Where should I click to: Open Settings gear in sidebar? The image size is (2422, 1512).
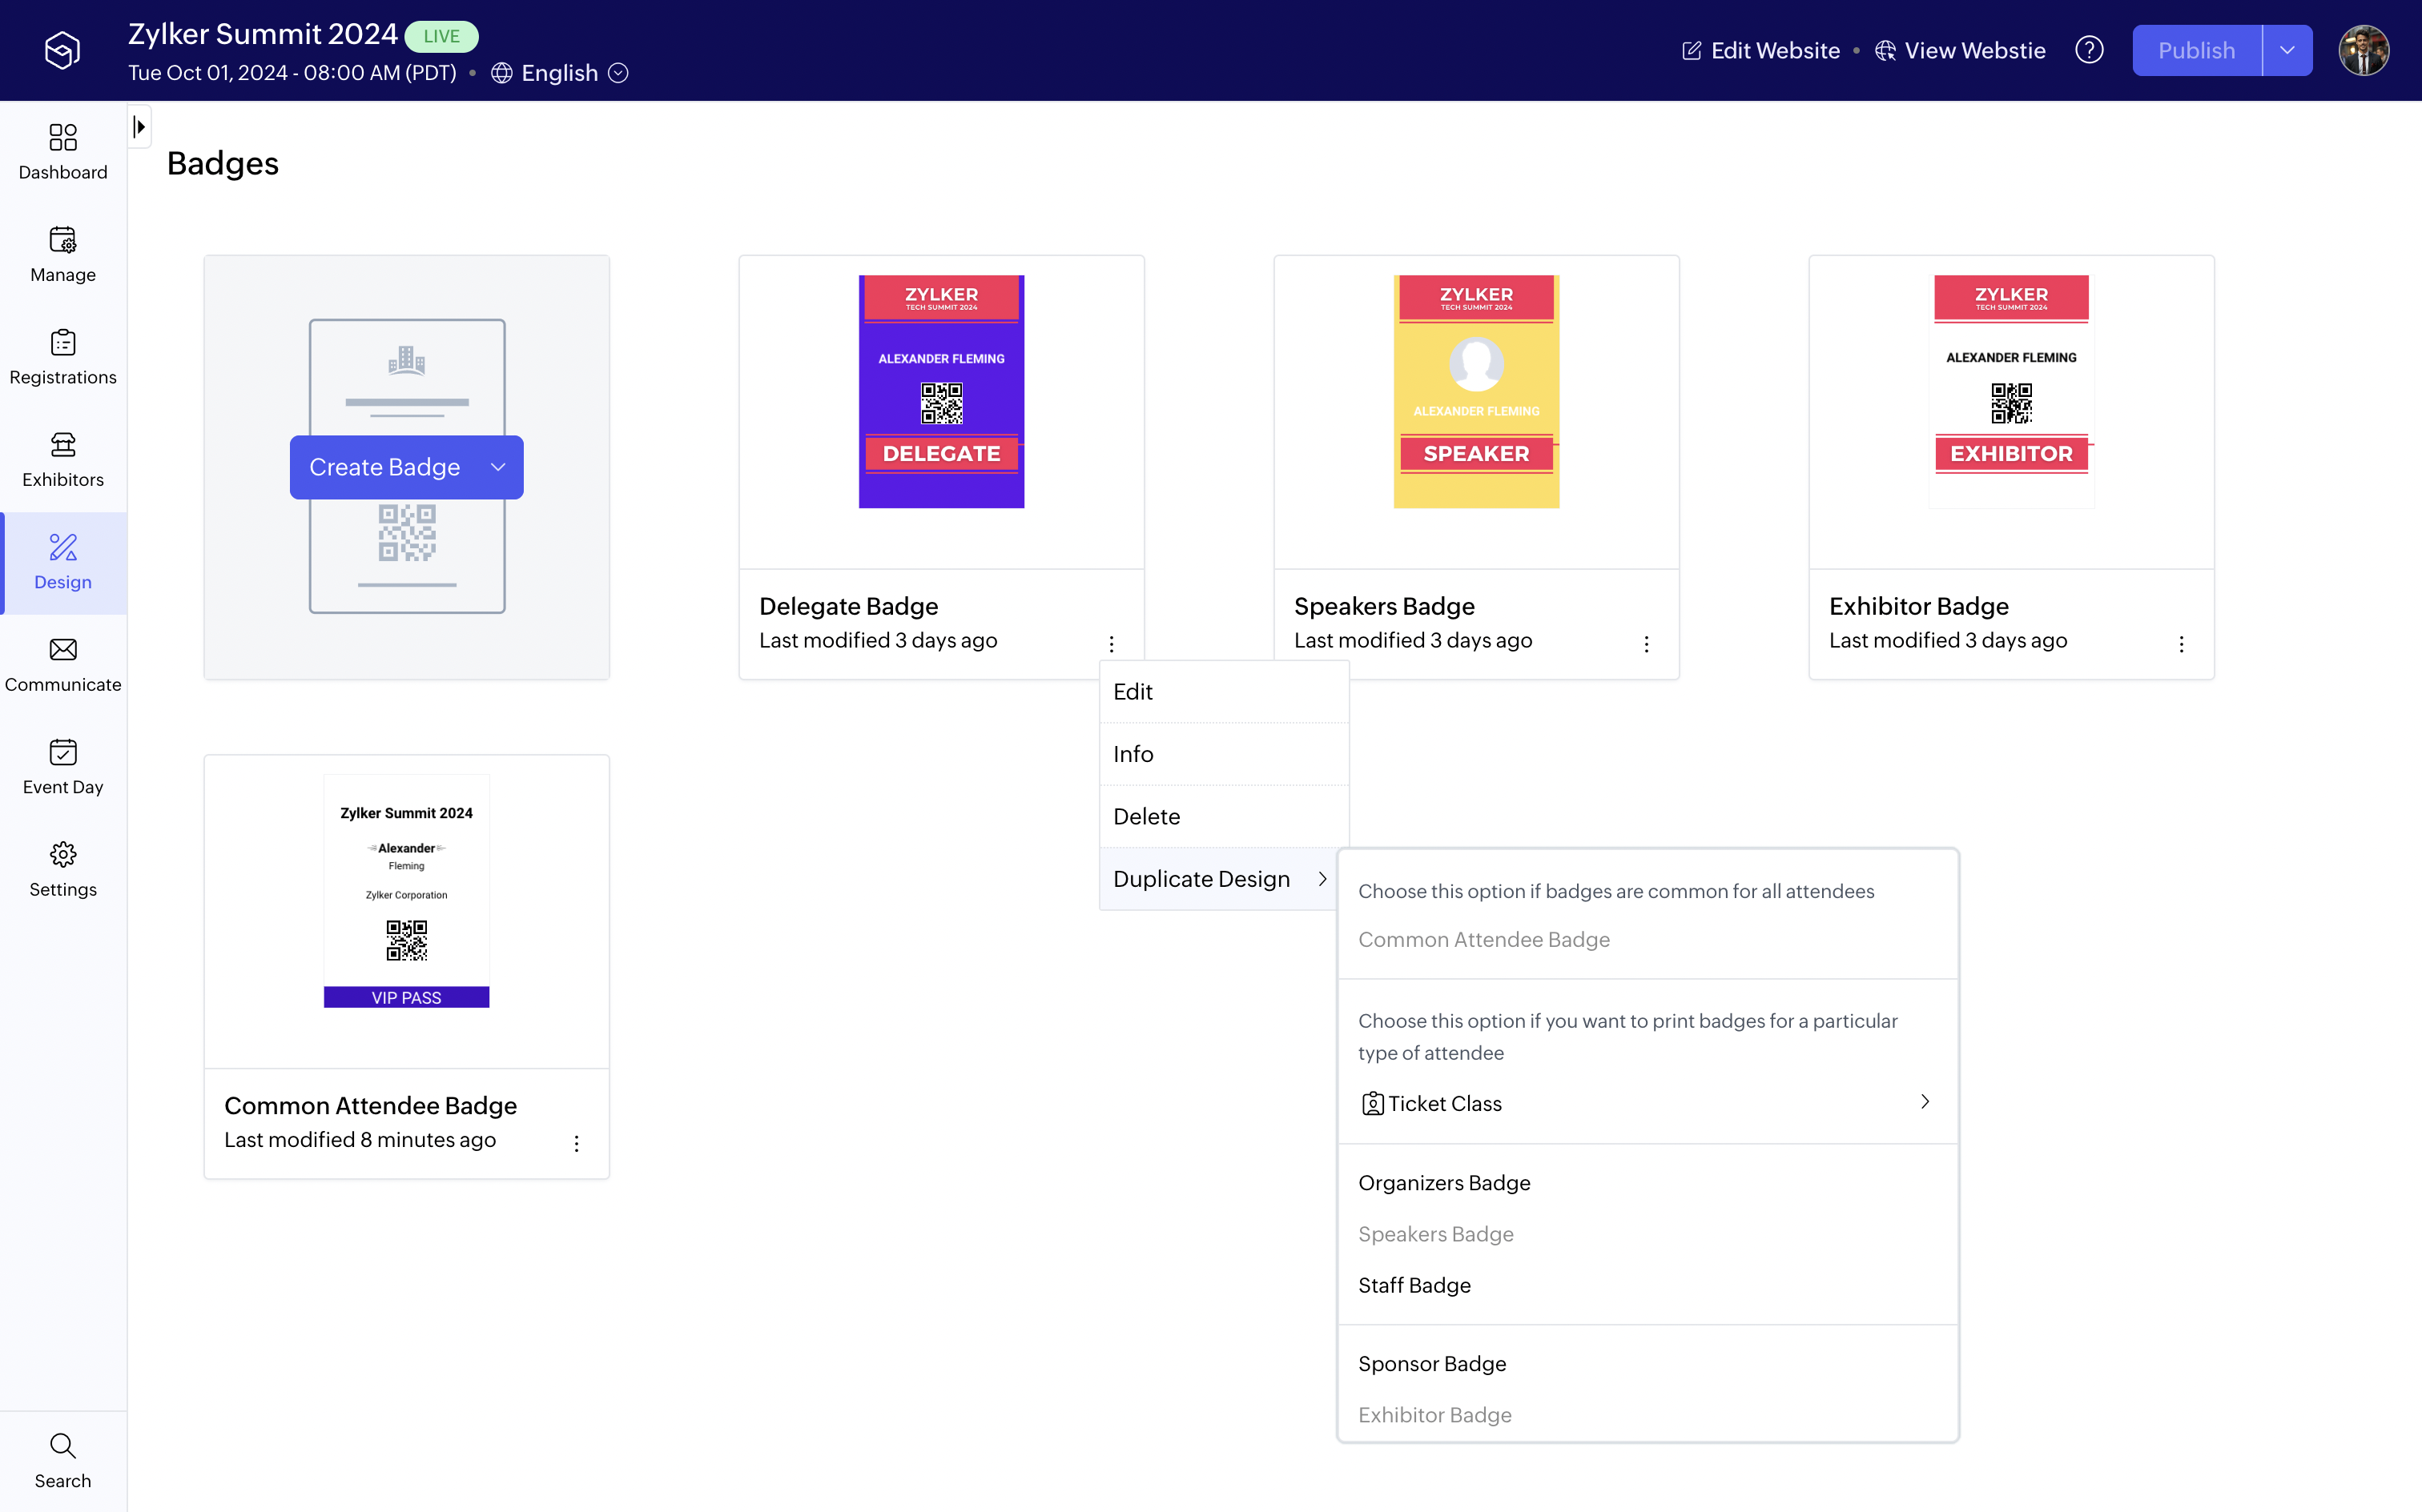click(x=63, y=854)
